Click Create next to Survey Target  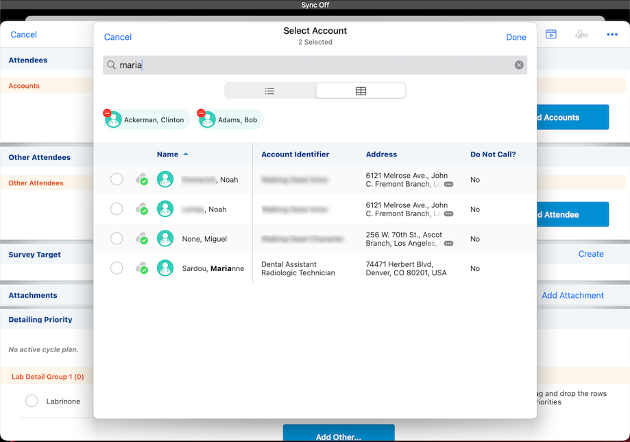coord(590,254)
